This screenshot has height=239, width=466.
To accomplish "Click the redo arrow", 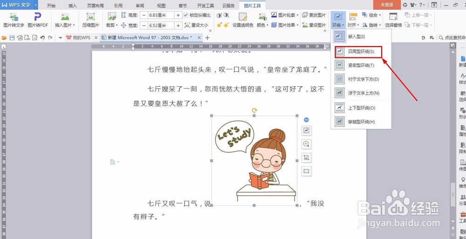I will point(50,38).
